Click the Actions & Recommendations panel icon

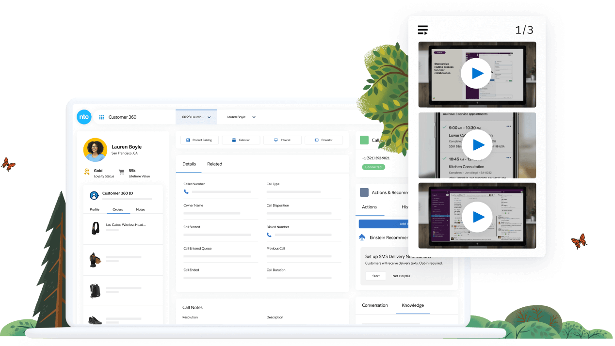pyautogui.click(x=364, y=192)
